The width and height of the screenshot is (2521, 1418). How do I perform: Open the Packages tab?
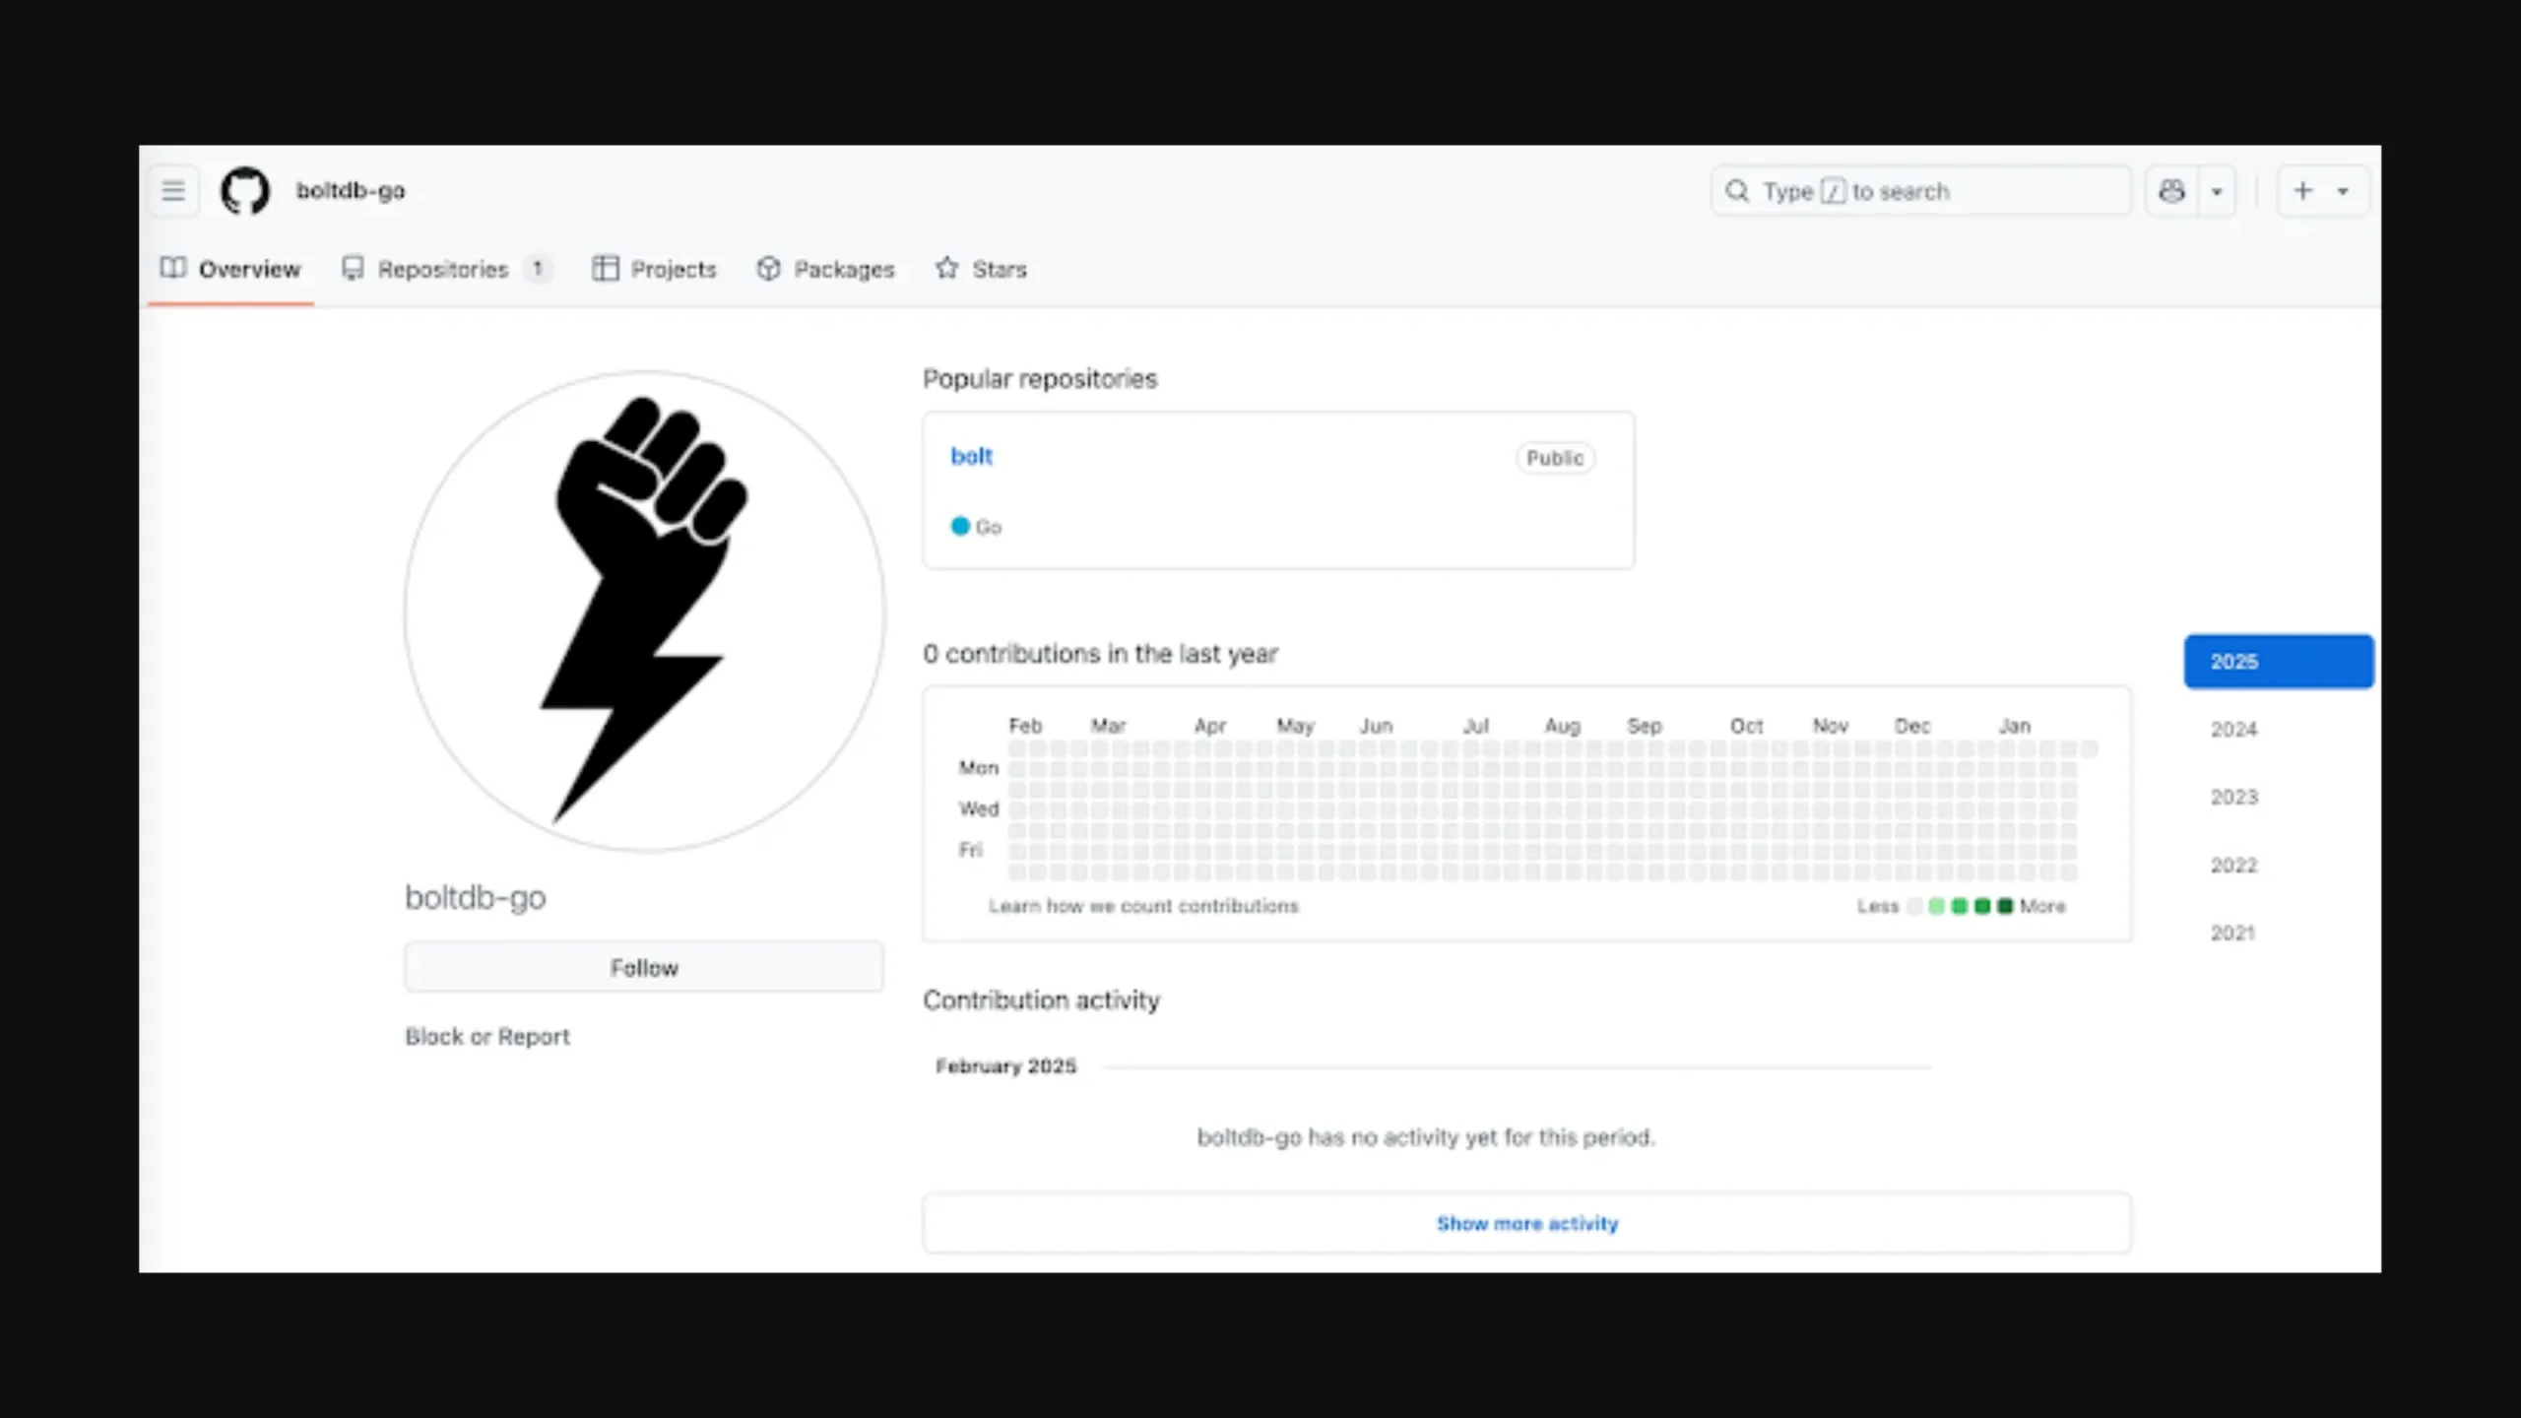click(x=825, y=269)
